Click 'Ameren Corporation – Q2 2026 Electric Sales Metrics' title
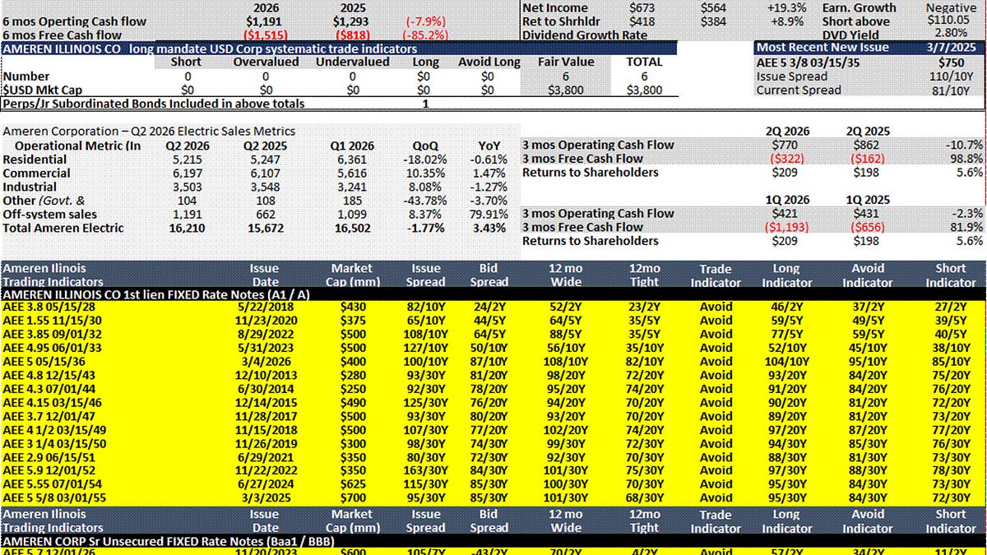 149,132
